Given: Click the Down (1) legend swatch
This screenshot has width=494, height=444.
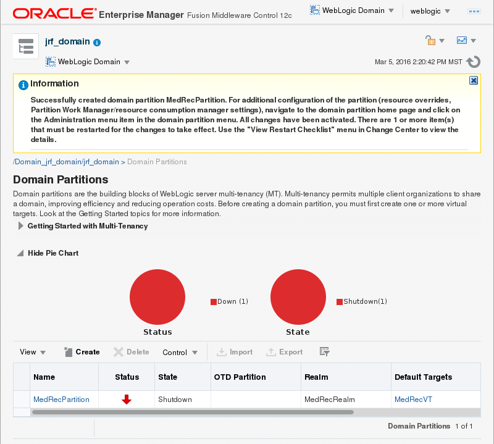Looking at the screenshot, I should pyautogui.click(x=214, y=302).
